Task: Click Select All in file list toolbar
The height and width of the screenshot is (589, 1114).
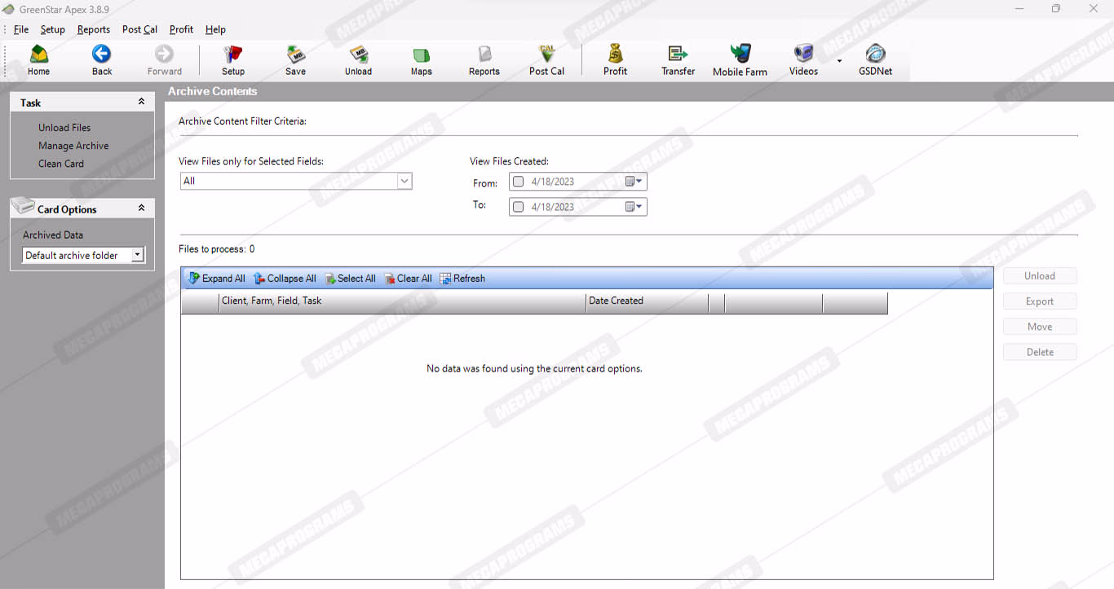Action: coord(350,279)
